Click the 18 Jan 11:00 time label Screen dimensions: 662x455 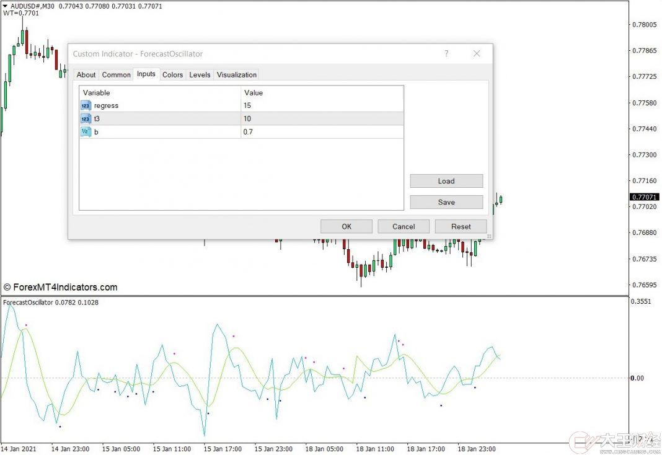[x=375, y=449]
